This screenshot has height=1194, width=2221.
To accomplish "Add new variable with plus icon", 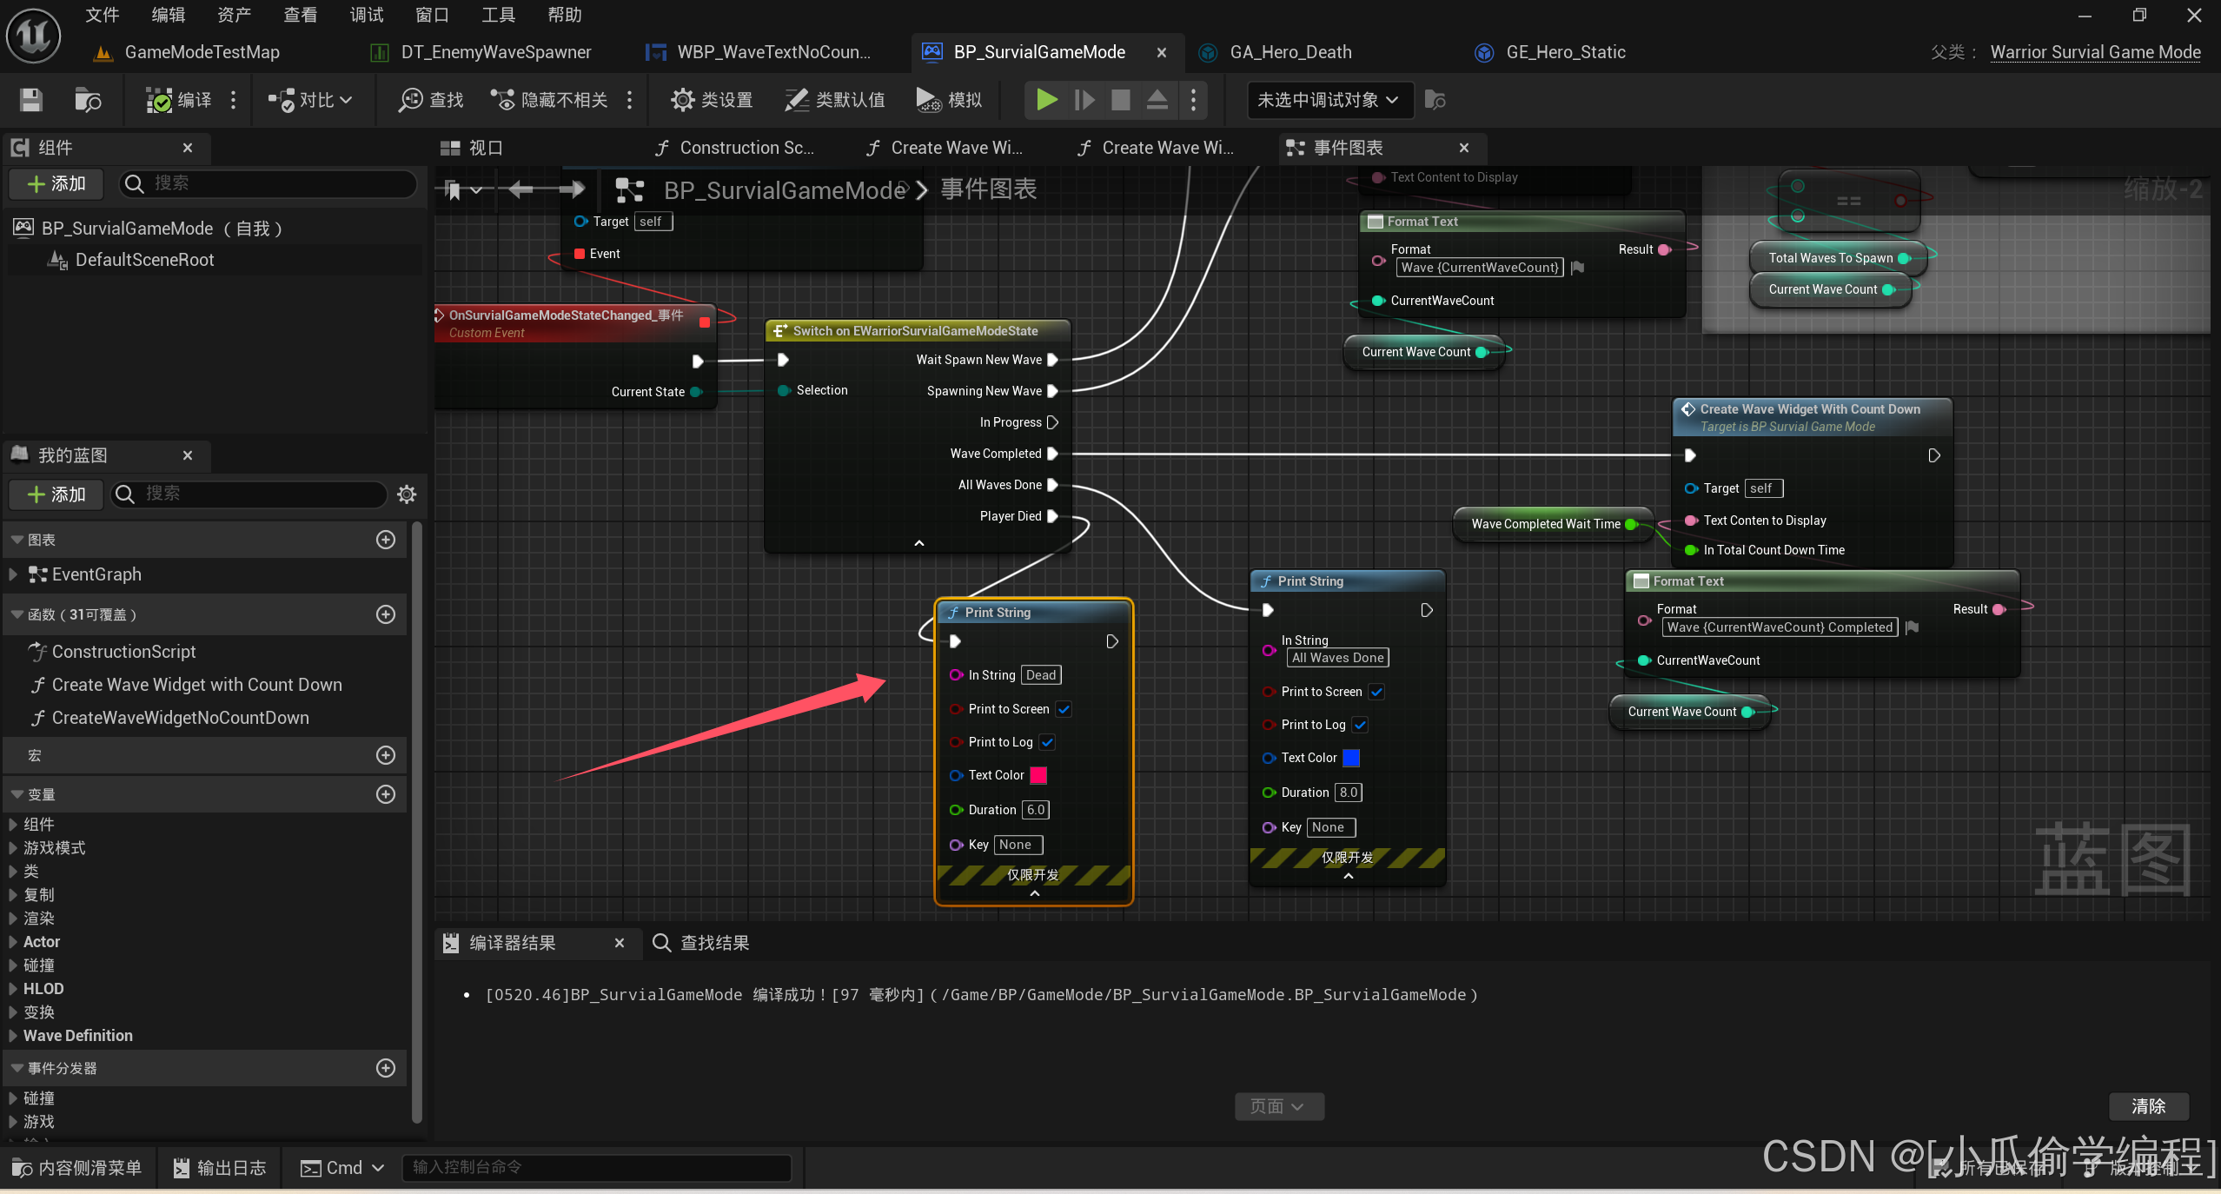I will point(386,794).
